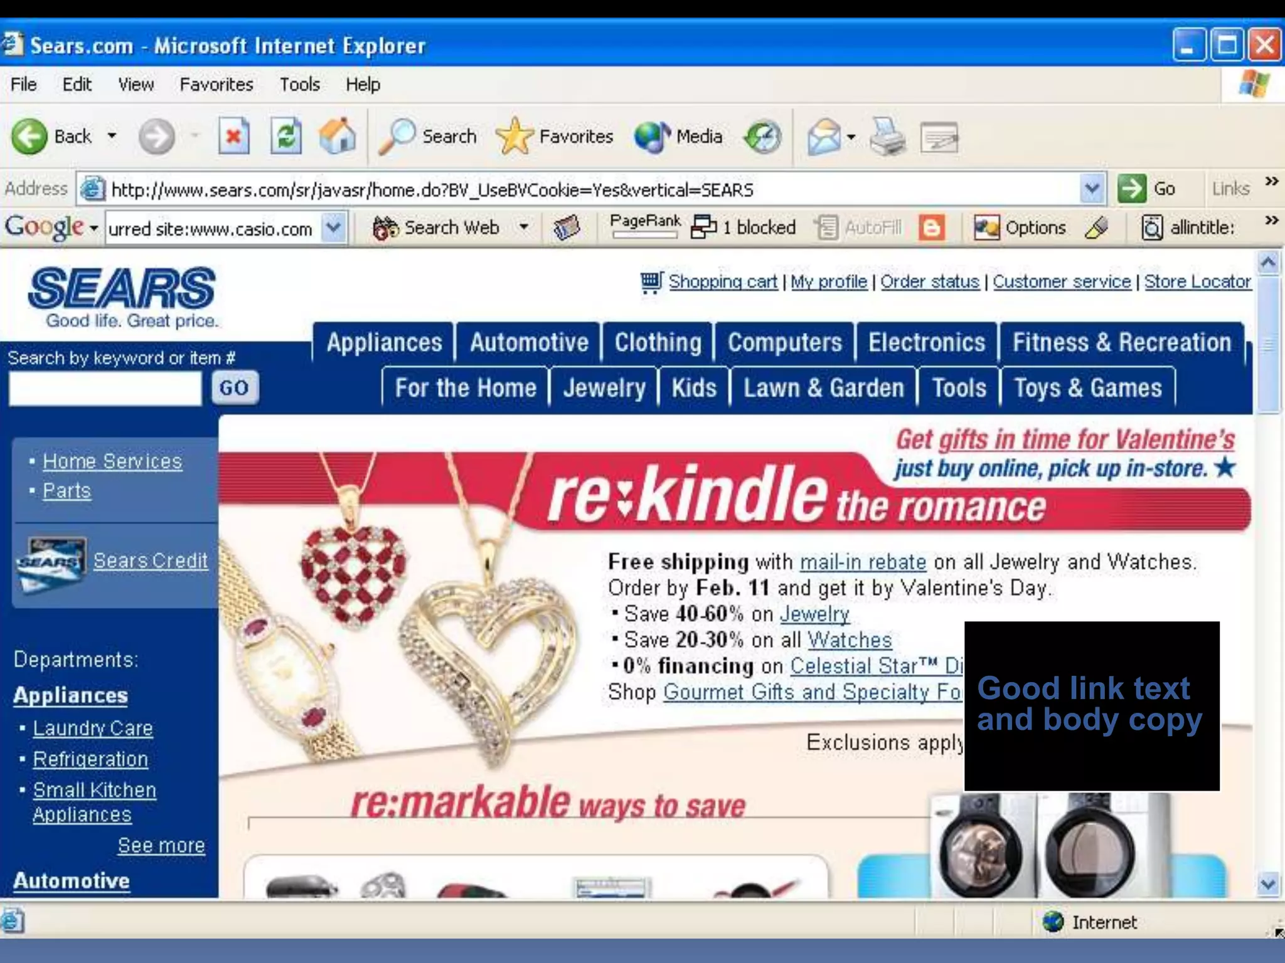The image size is (1285, 963).
Task: Click the vertical scrollbar thumb
Action: coord(1268,345)
